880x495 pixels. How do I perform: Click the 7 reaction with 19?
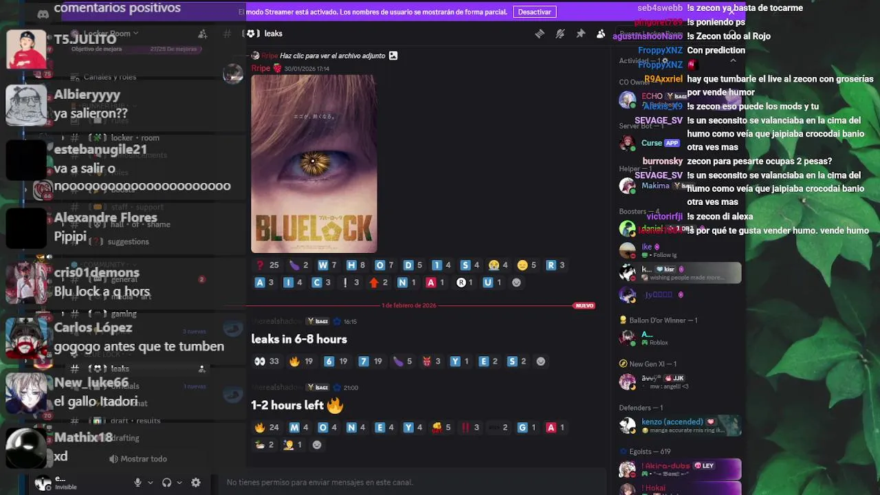[x=370, y=362]
